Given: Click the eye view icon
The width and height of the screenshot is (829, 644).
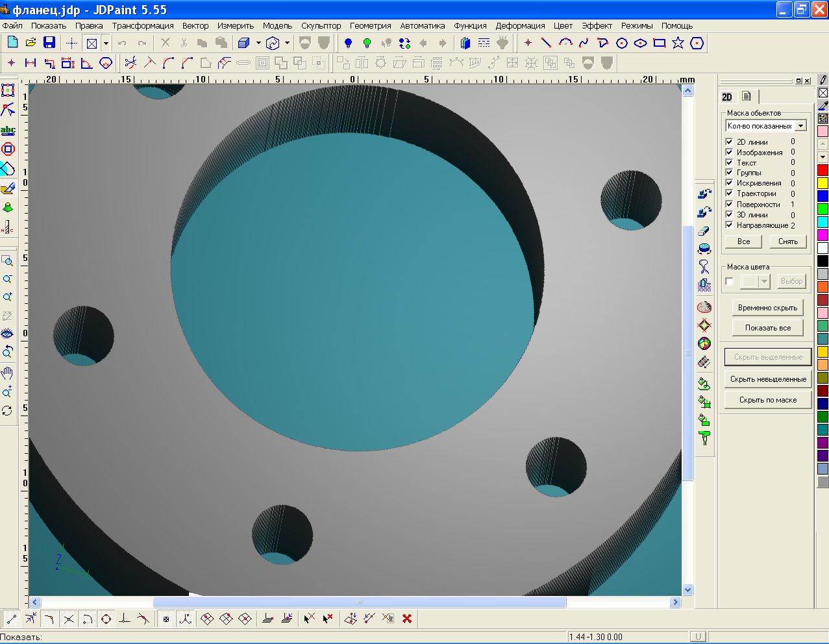Looking at the screenshot, I should 7,333.
